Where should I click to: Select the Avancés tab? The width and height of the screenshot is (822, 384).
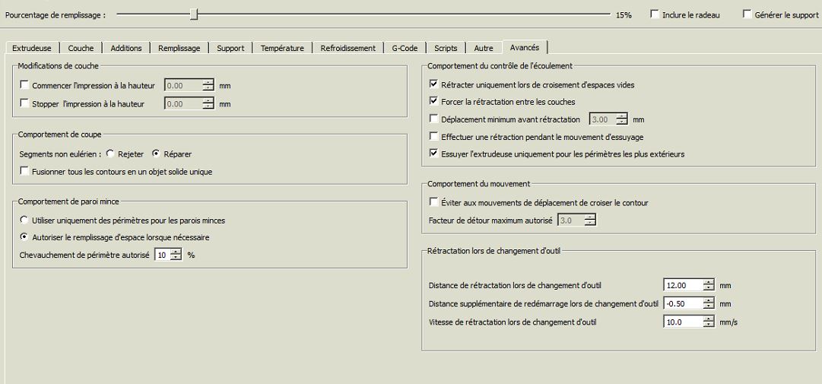click(524, 46)
